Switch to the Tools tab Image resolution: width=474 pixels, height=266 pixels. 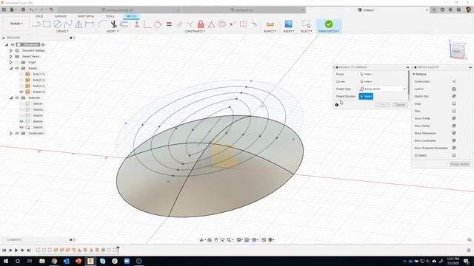click(110, 16)
